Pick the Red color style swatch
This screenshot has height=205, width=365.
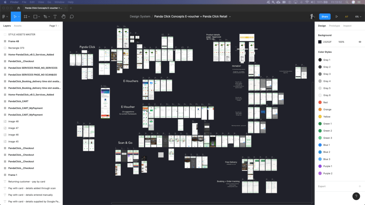coord(320,102)
